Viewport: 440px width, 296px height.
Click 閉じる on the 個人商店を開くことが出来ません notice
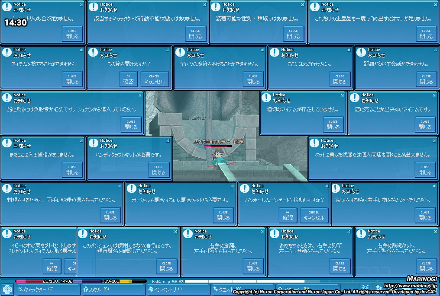coord(425,170)
